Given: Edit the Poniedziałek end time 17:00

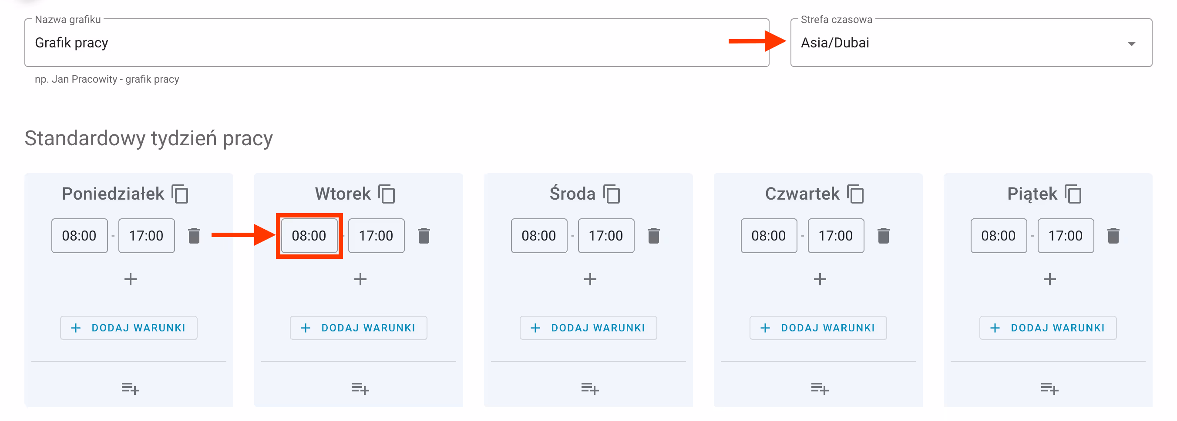Looking at the screenshot, I should tap(146, 236).
